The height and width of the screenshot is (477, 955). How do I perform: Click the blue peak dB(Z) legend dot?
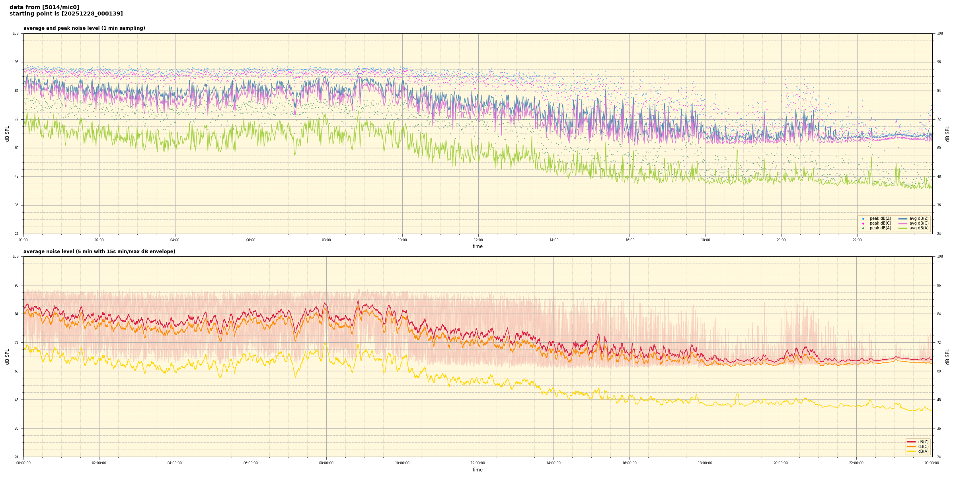[x=863, y=219]
